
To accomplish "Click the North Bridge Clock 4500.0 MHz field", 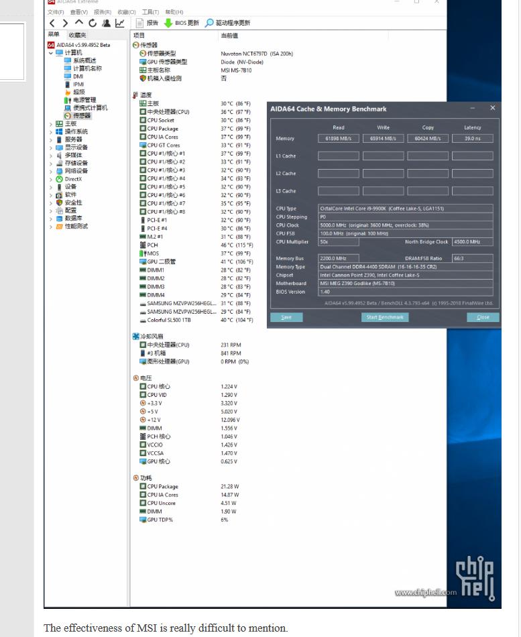I will 473,242.
